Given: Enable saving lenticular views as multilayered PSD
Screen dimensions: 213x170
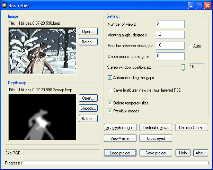Looking at the screenshot, I should click(x=110, y=90).
